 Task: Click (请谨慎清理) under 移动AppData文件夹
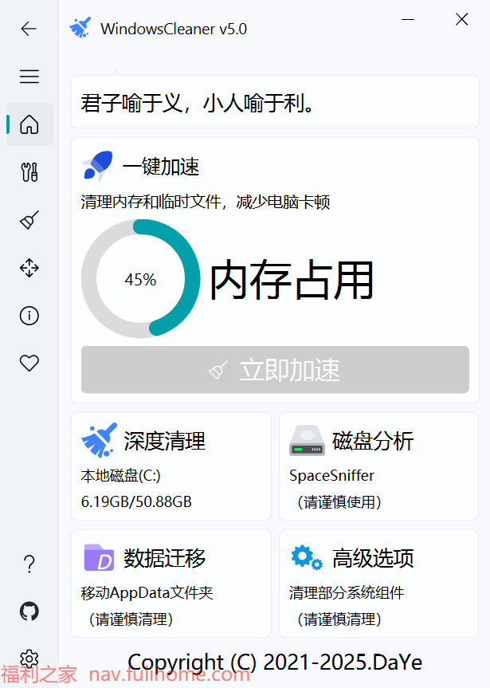click(131, 619)
